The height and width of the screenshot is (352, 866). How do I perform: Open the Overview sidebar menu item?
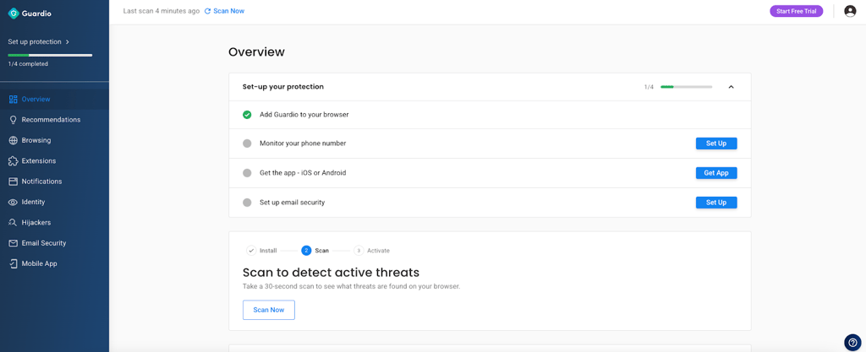click(x=55, y=99)
